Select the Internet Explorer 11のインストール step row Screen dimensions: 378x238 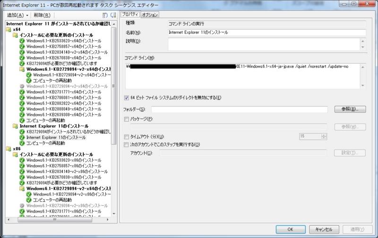pos(56,138)
